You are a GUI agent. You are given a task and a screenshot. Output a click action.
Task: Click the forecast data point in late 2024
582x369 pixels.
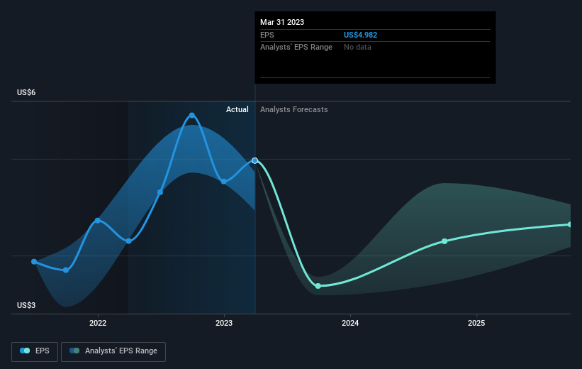coord(444,241)
